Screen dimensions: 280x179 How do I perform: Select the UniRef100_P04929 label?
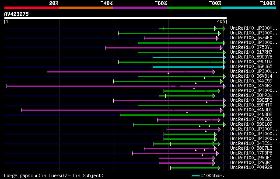click(251, 168)
